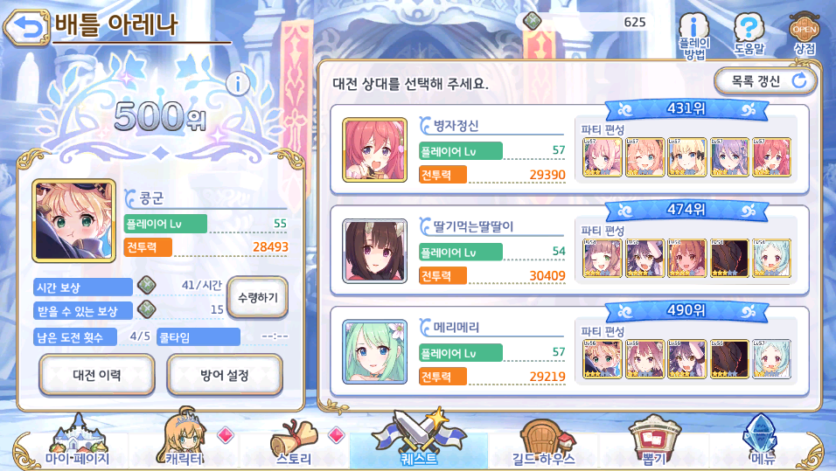The width and height of the screenshot is (836, 471).
Task: Click player 콩군 profile portrait
Action: (x=74, y=221)
